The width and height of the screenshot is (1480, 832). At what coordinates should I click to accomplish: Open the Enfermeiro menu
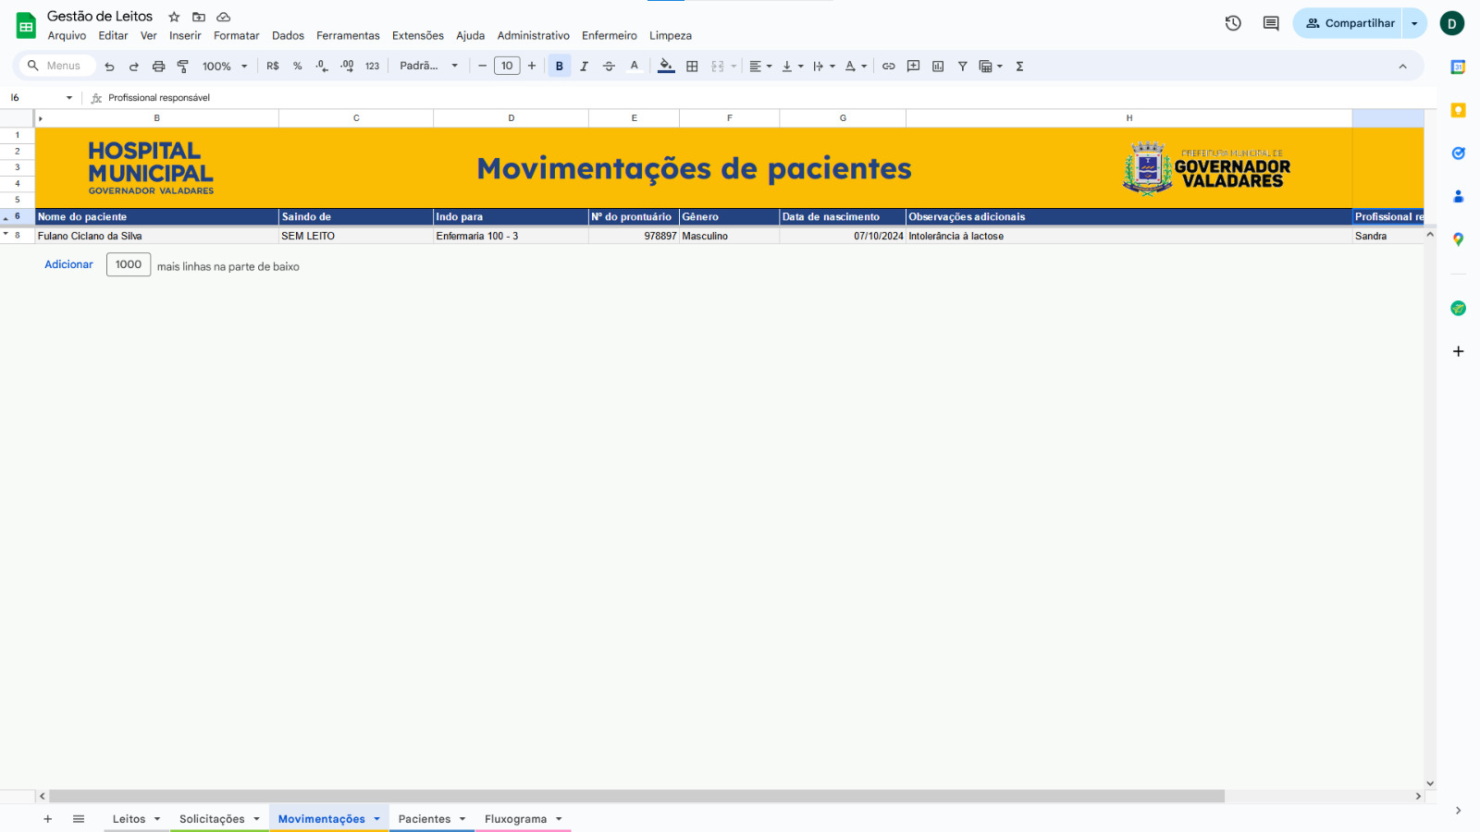tap(609, 36)
